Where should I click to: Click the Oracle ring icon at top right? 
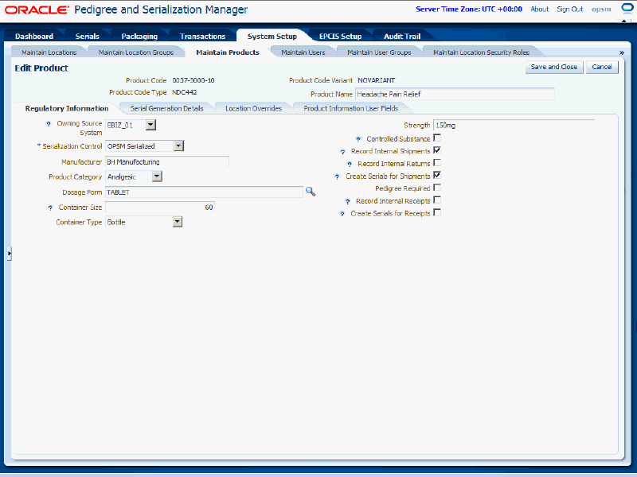pyautogui.click(x=627, y=9)
